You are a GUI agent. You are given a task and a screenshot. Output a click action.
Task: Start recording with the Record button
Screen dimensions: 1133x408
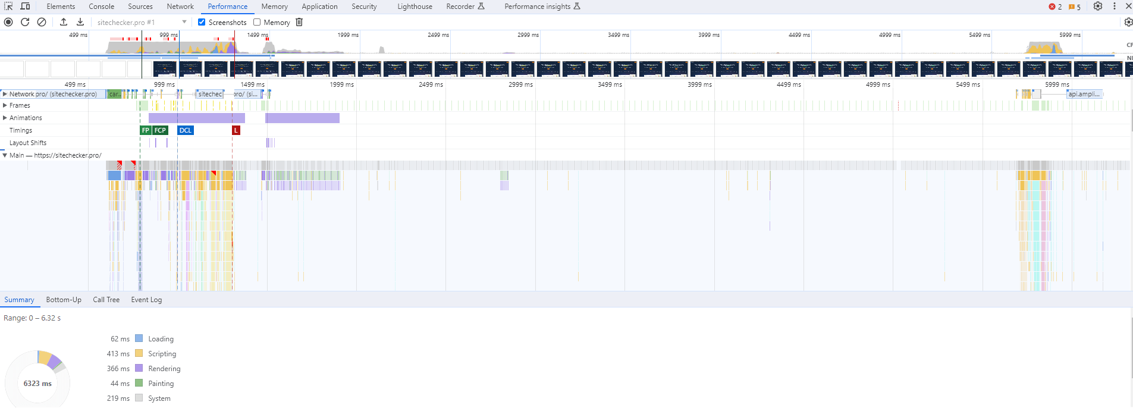tap(8, 22)
